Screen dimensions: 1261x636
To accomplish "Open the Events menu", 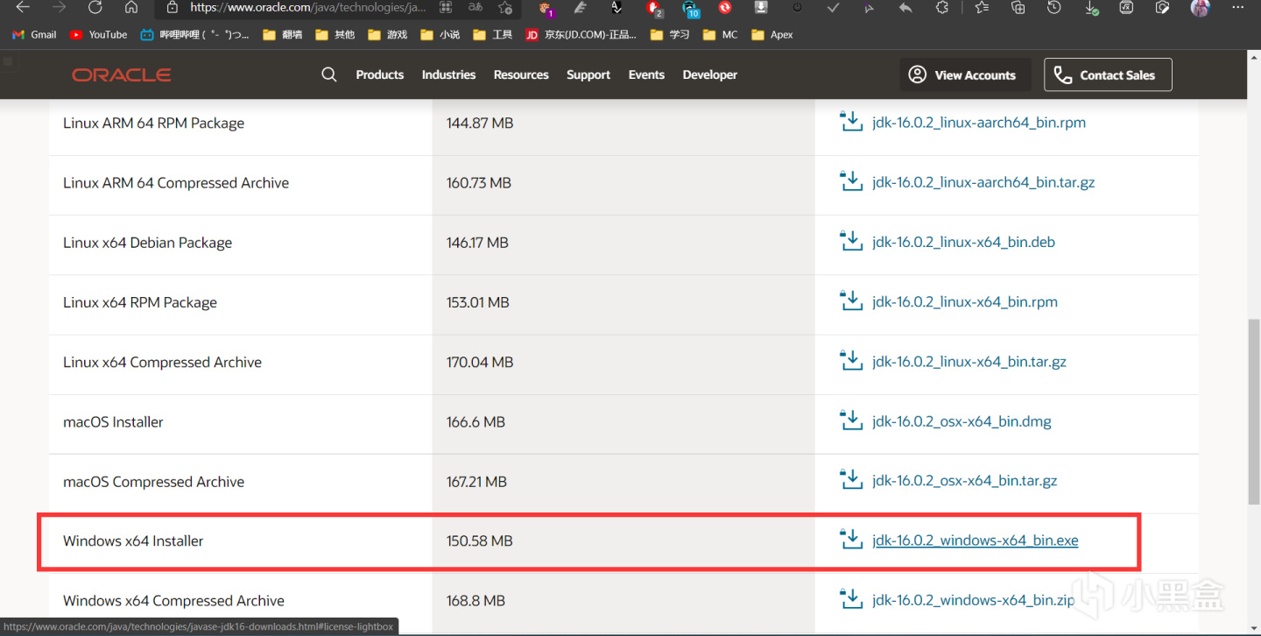I will click(x=646, y=74).
